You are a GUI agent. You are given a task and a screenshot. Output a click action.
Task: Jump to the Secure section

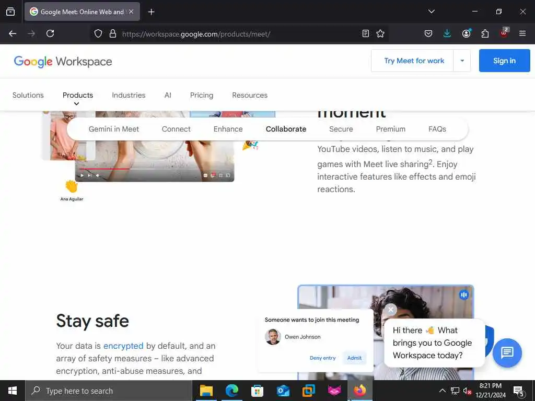pyautogui.click(x=341, y=129)
